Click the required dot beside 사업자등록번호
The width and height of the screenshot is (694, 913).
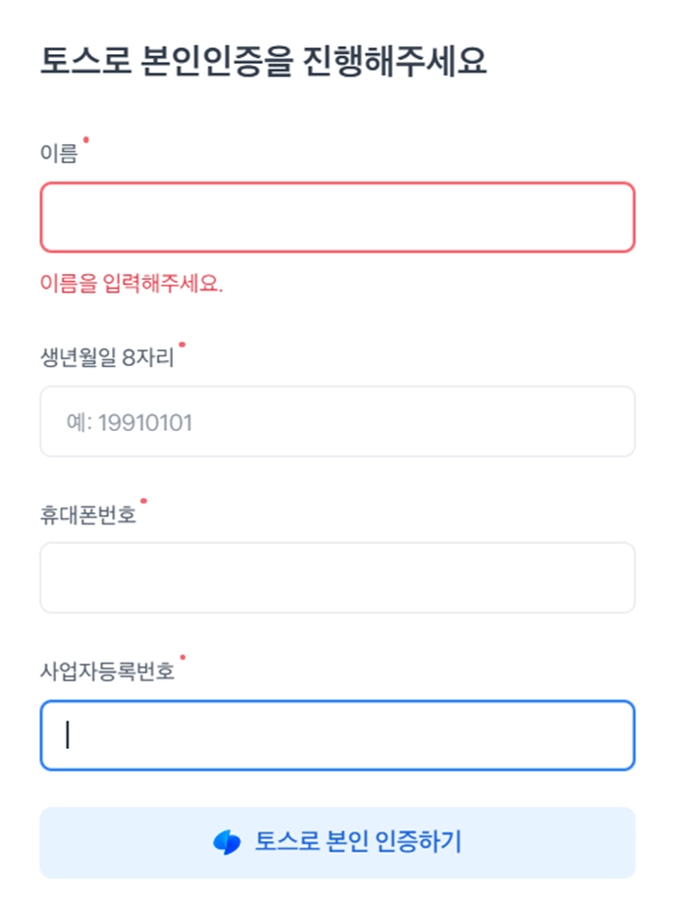(183, 658)
